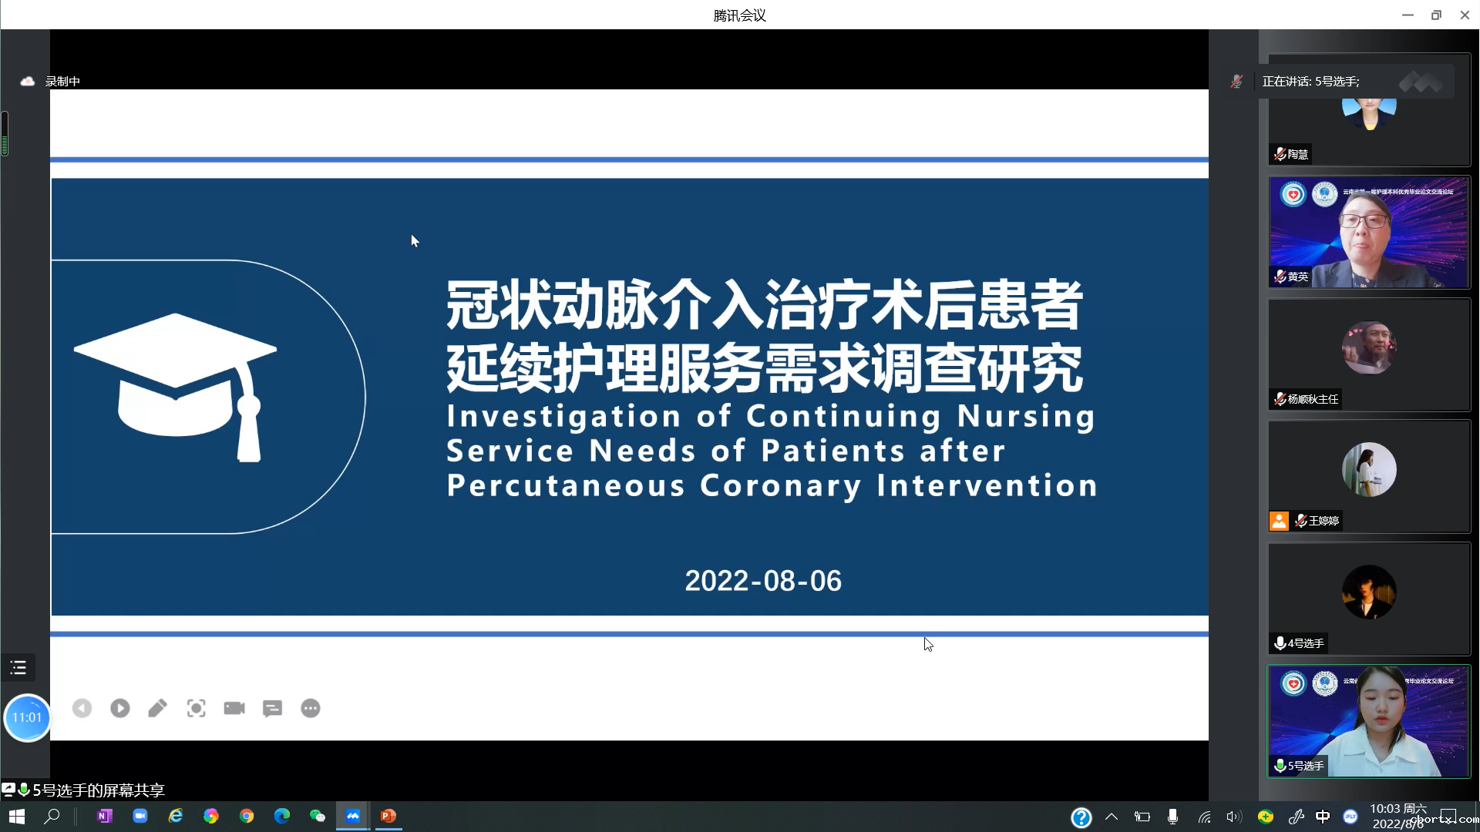Viewport: 1480px width, 832px height.
Task: Expand hidden system tray icons chevron
Action: click(x=1111, y=817)
